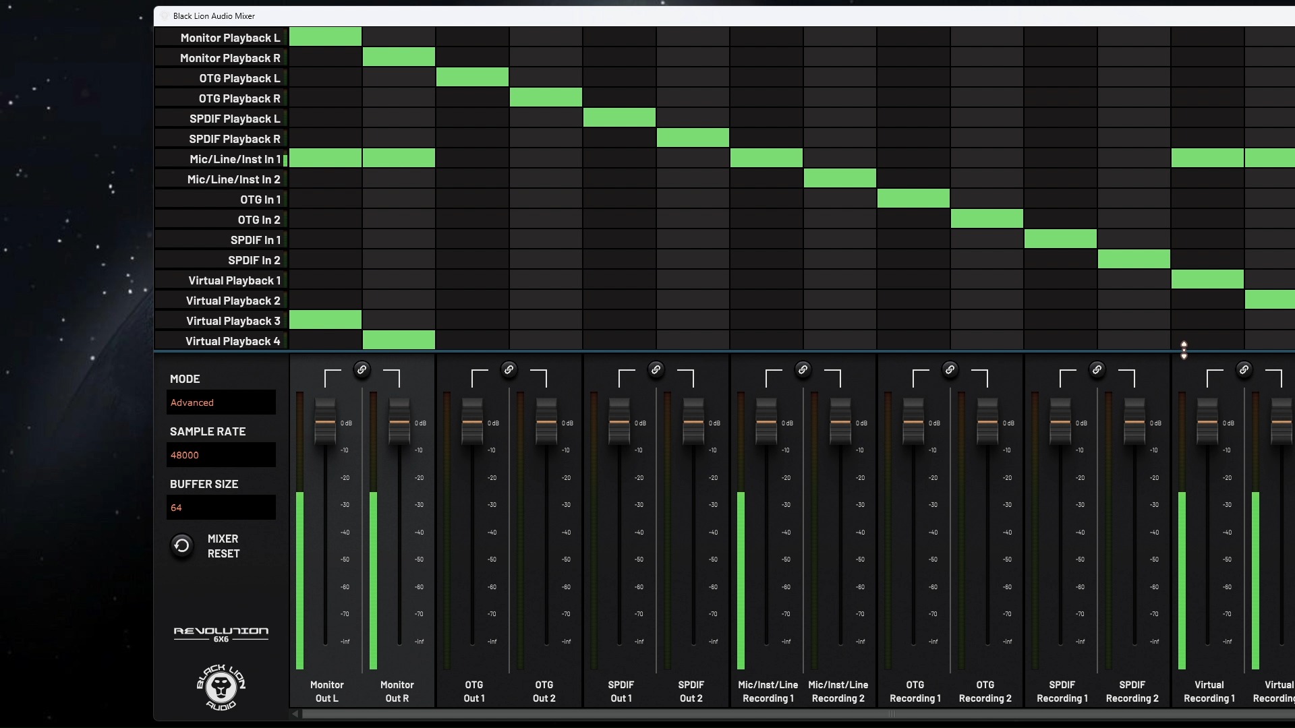
Task: Select the Mic/Line/Inst In 1 row label
Action: [x=235, y=159]
